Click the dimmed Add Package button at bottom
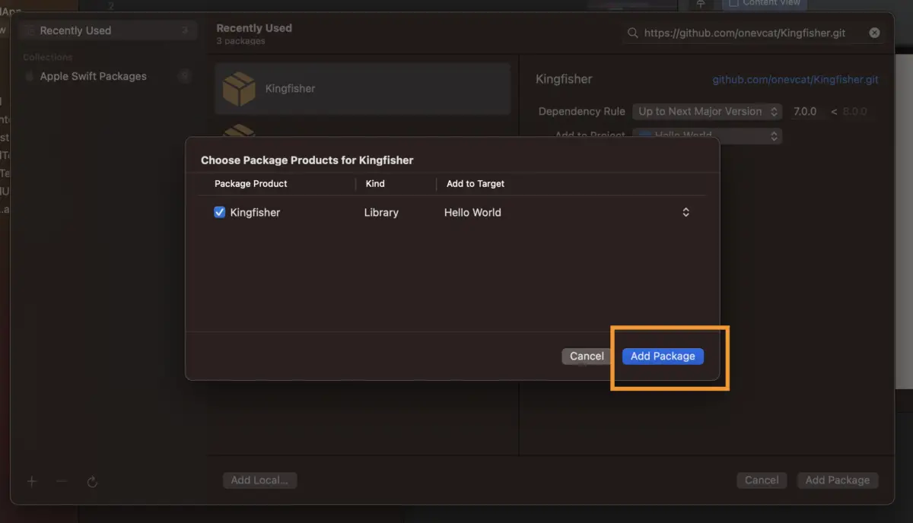Viewport: 913px width, 523px height. tap(837, 480)
